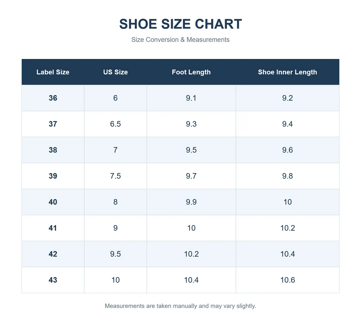This screenshot has width=361, height=325.
Task: Click the Size Conversion & Measurements subtitle
Action: (x=180, y=40)
